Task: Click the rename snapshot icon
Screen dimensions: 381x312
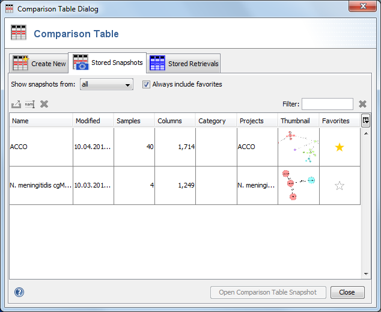Action: 30,104
